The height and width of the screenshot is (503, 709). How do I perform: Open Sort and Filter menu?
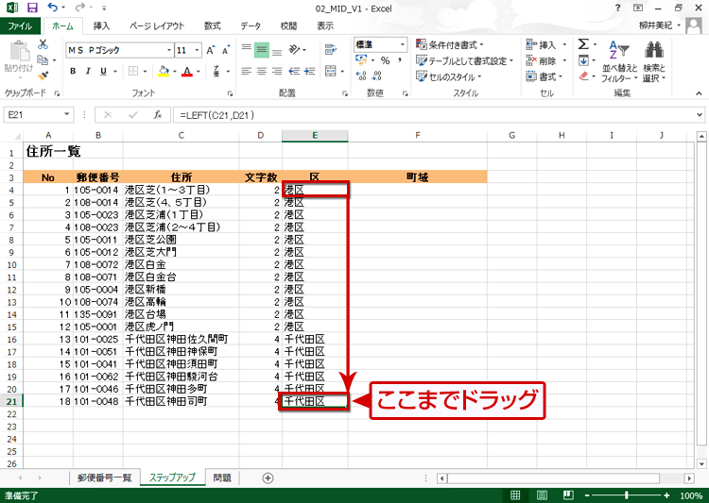pyautogui.click(x=619, y=61)
